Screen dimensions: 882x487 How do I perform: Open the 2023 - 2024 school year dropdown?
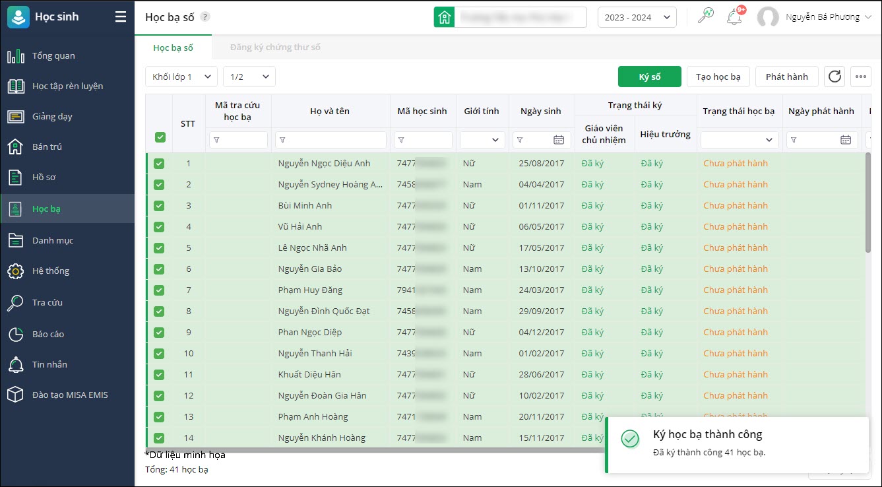(637, 17)
